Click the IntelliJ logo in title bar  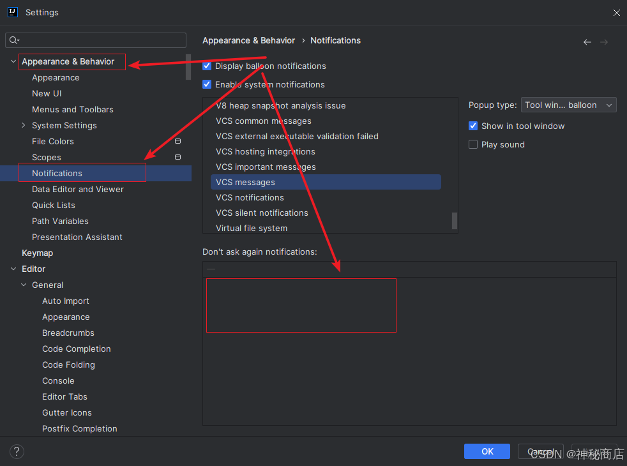(13, 12)
